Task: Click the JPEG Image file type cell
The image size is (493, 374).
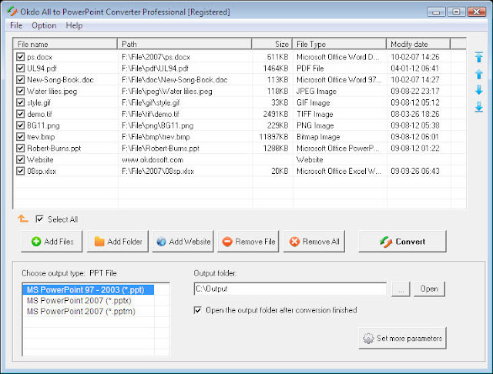Action: 317,91
